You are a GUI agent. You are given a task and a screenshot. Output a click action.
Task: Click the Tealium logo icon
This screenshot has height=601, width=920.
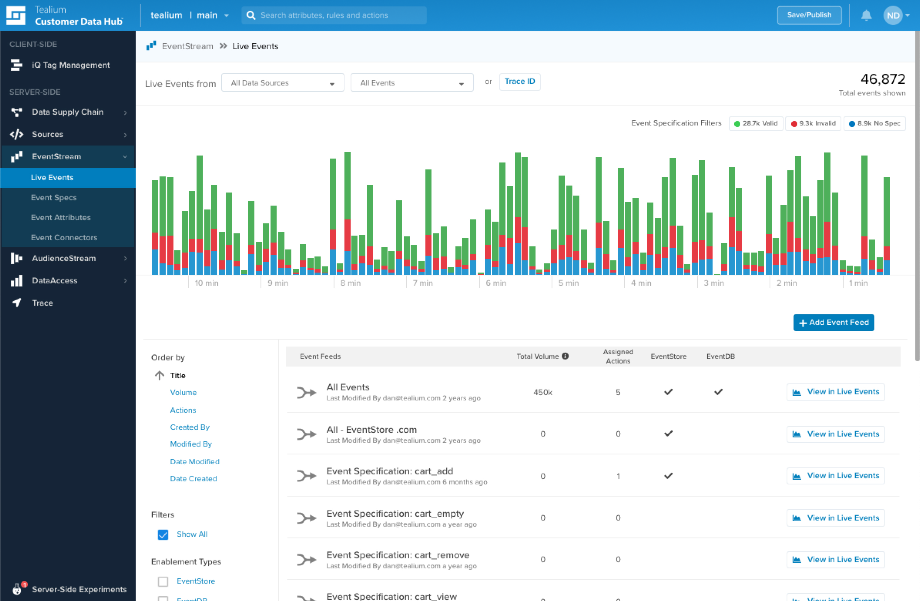point(16,15)
